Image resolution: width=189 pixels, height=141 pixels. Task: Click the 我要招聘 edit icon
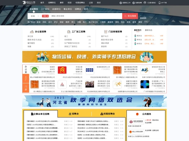pos(134,3)
